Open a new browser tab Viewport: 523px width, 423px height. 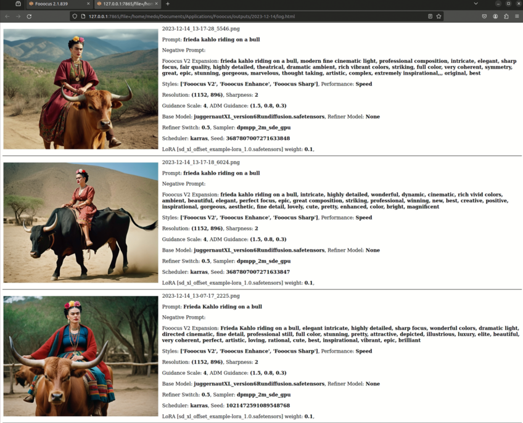(x=168, y=4)
